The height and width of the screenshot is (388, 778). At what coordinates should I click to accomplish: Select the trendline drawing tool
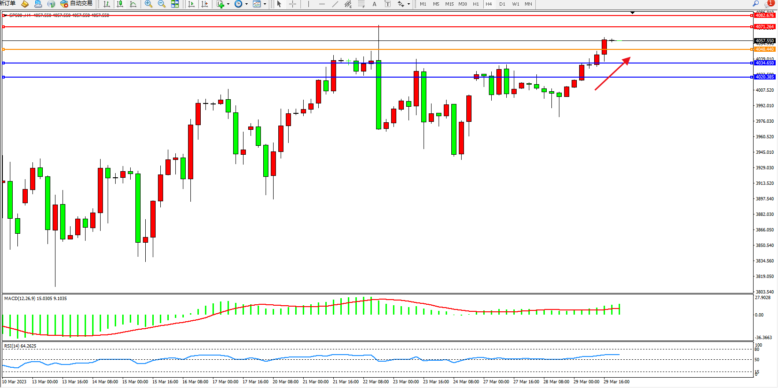click(335, 4)
